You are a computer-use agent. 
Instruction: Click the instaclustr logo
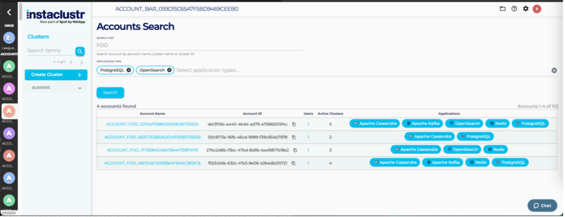click(56, 16)
